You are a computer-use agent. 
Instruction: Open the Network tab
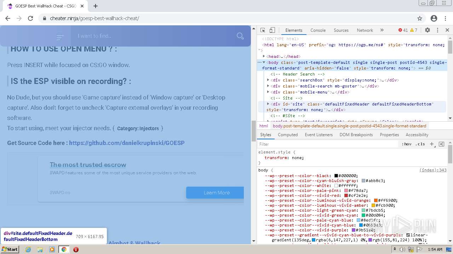(x=365, y=30)
